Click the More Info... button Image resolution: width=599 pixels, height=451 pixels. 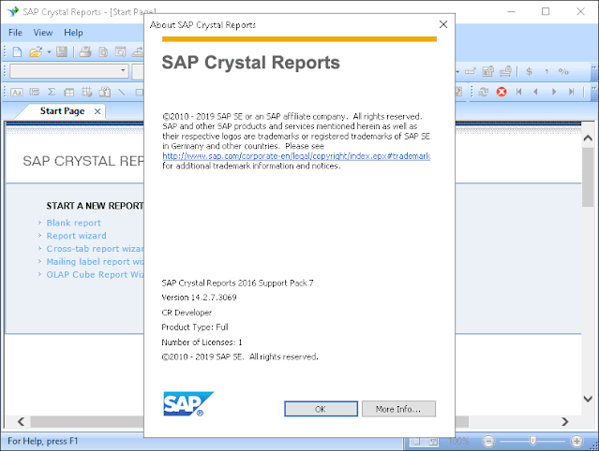click(398, 409)
